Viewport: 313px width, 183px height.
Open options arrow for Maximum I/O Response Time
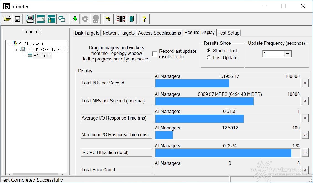pos(305,135)
